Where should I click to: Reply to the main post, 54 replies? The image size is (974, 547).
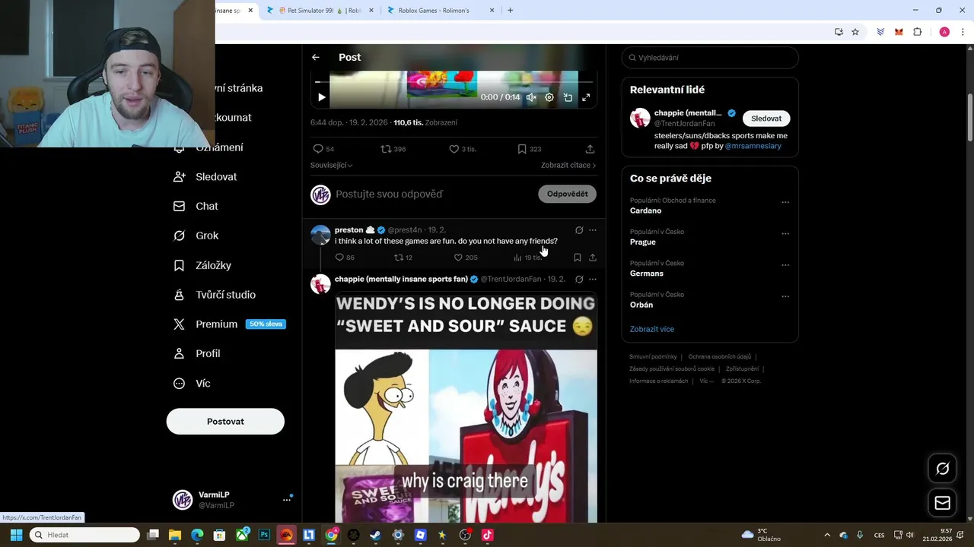324,149
